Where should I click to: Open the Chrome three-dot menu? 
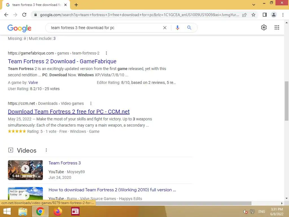[283, 15]
